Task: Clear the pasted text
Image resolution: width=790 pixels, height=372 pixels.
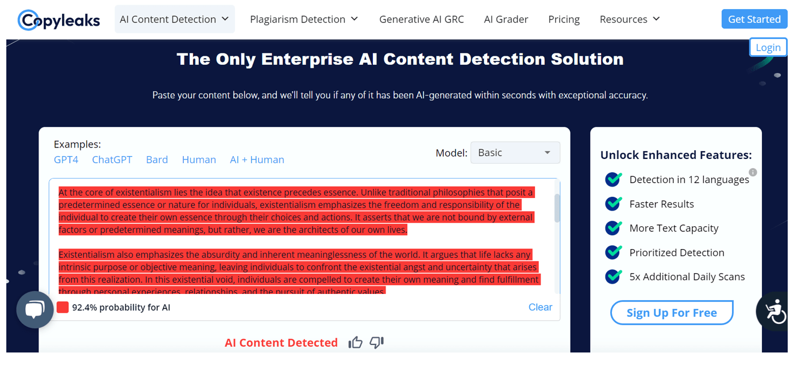Action: (x=540, y=307)
